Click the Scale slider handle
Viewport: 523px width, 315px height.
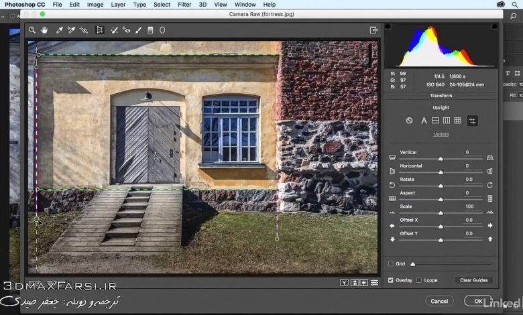click(x=441, y=212)
